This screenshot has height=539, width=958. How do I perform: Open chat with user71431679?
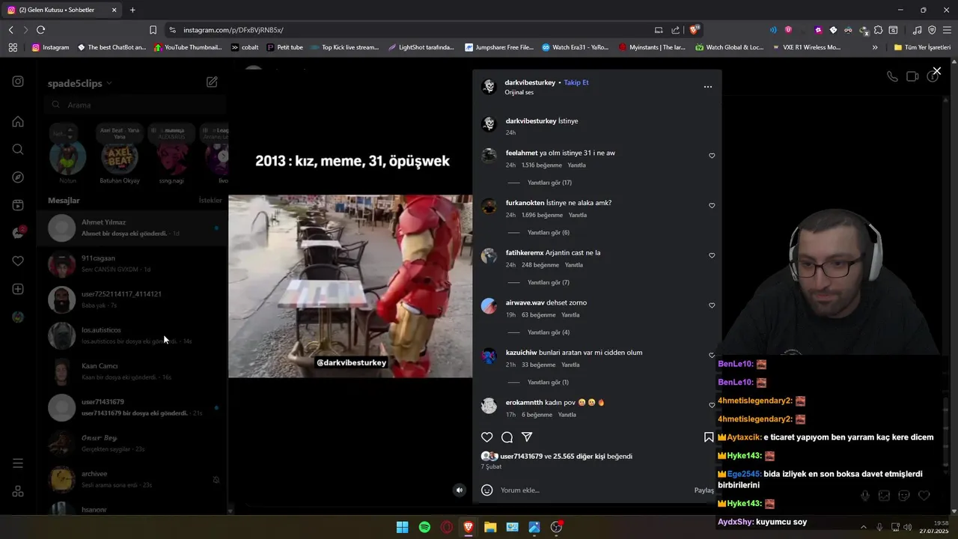pyautogui.click(x=132, y=407)
